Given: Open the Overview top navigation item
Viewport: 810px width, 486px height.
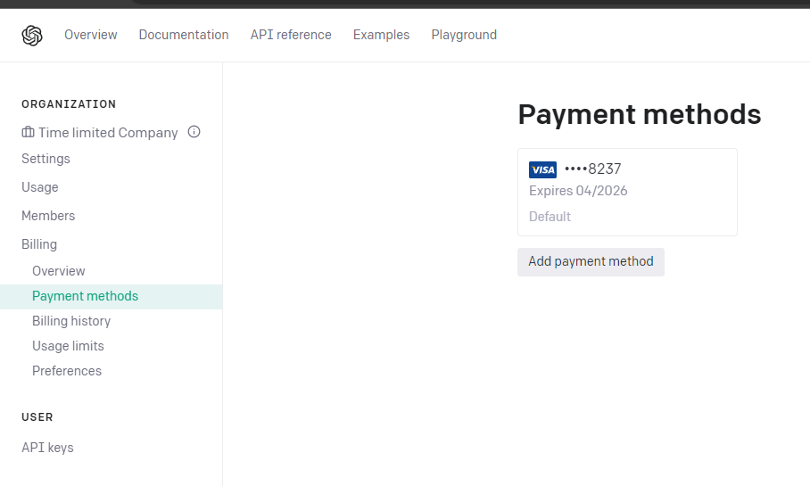Looking at the screenshot, I should [x=90, y=35].
